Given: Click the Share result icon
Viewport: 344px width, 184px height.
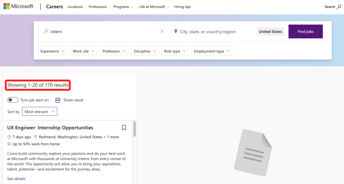Looking at the screenshot, I should (58, 100).
